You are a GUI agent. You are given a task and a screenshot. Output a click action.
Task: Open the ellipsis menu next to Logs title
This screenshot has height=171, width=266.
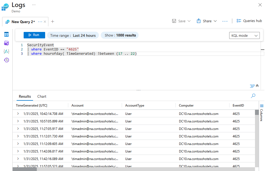(x=34, y=5)
